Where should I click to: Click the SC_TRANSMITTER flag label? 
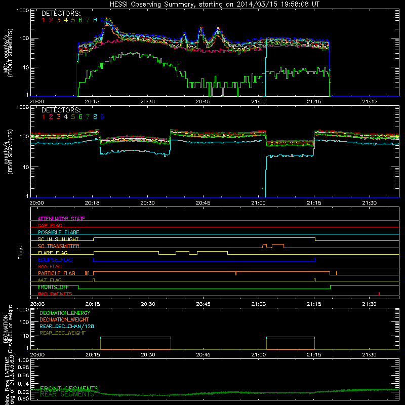[58, 246]
